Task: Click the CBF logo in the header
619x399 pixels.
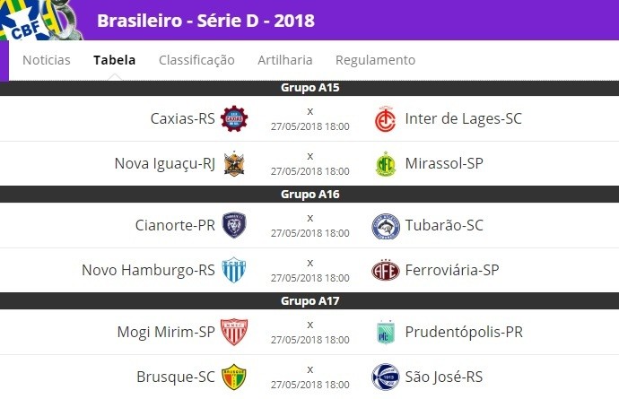Action: click(40, 20)
